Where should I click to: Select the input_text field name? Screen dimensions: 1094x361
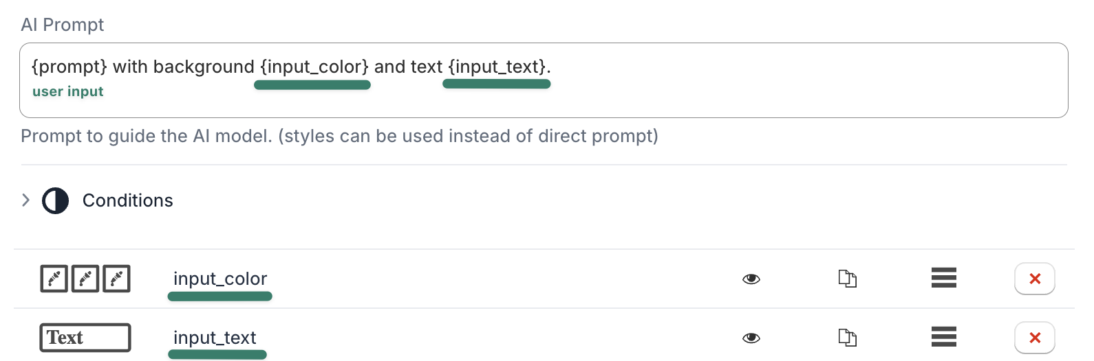pos(215,338)
